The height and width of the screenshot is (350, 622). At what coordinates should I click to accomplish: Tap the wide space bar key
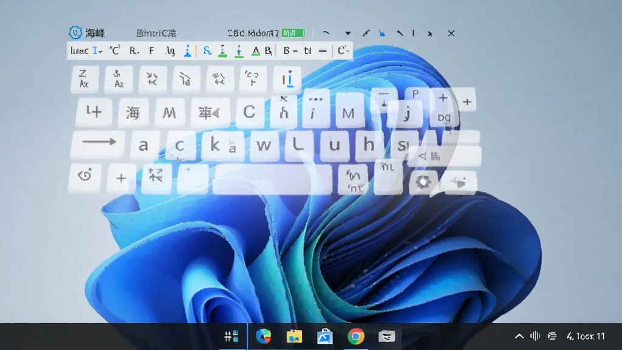(x=273, y=179)
